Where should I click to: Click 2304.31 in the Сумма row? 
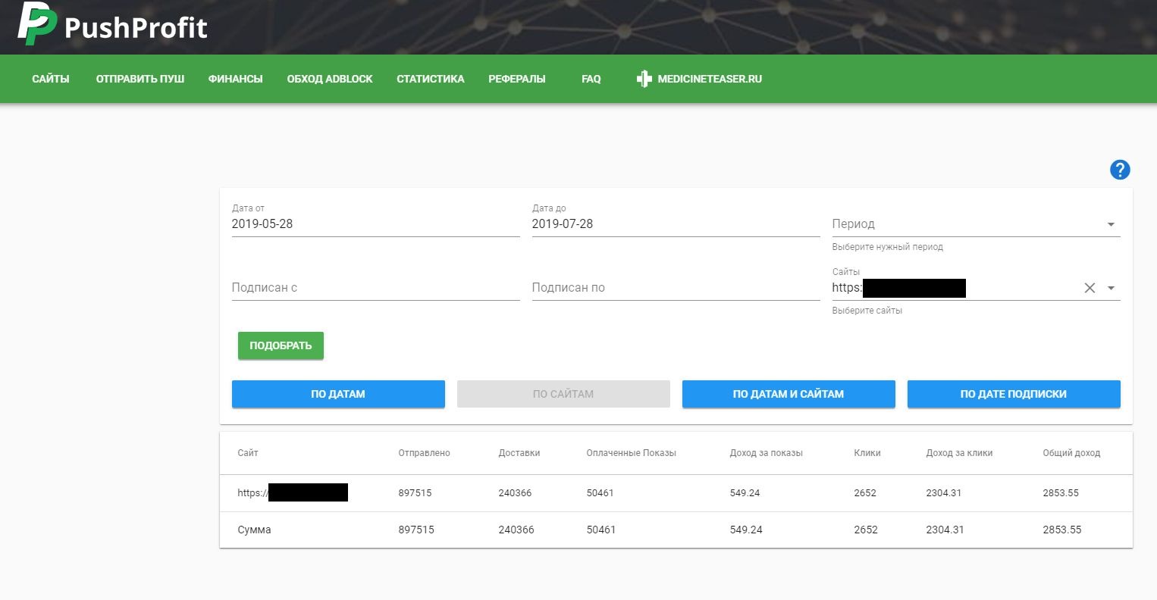click(x=945, y=530)
